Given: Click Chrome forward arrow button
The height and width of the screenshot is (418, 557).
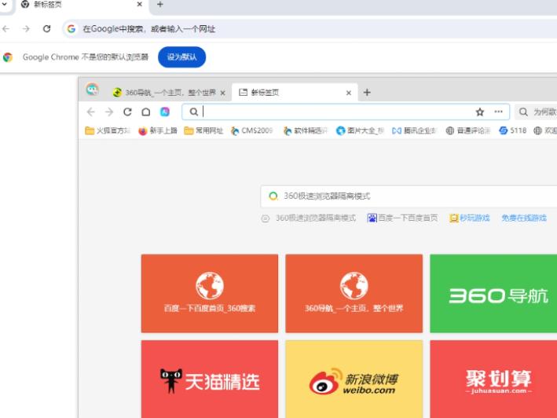Looking at the screenshot, I should [26, 29].
